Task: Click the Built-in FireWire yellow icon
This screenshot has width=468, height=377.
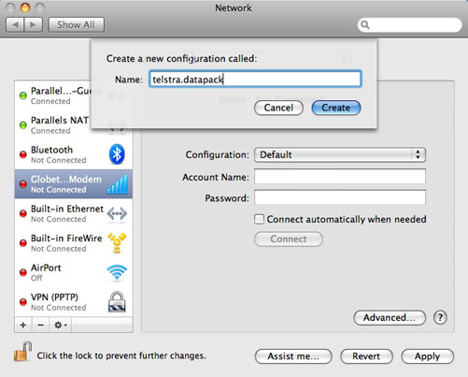Action: coord(117,242)
